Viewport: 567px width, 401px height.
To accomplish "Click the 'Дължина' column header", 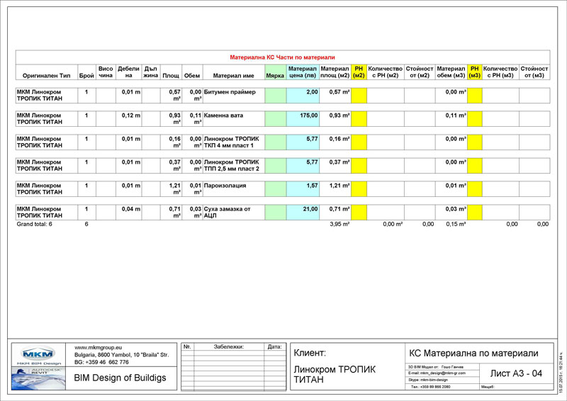I will coord(151,72).
